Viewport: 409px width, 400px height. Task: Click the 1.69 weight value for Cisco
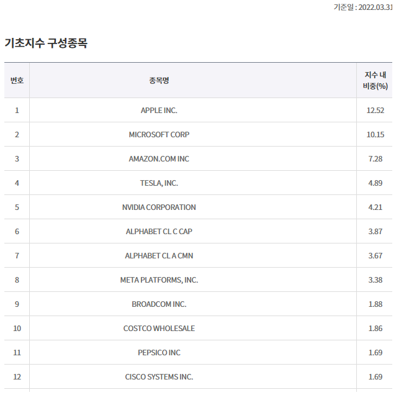pos(375,377)
